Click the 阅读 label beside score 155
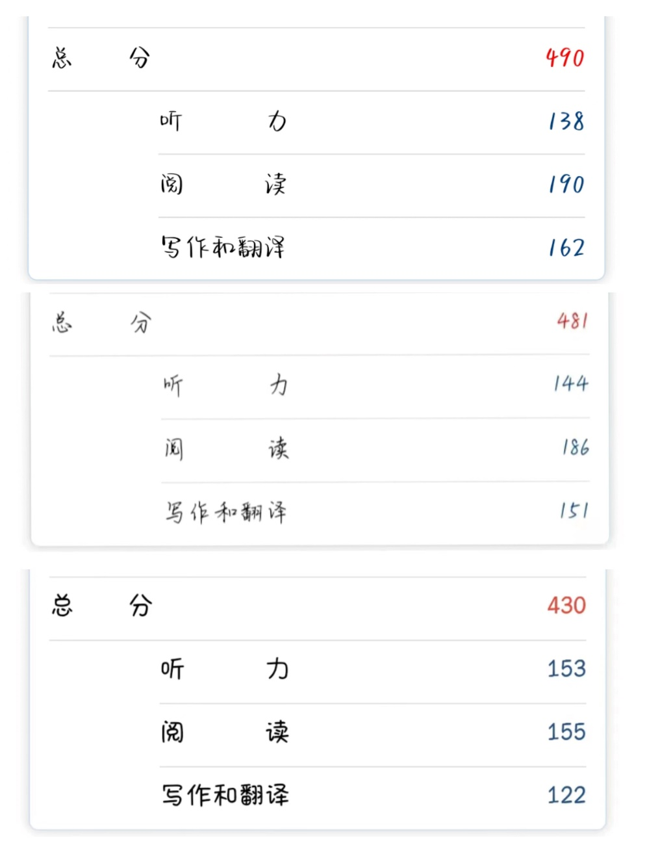 click(225, 732)
